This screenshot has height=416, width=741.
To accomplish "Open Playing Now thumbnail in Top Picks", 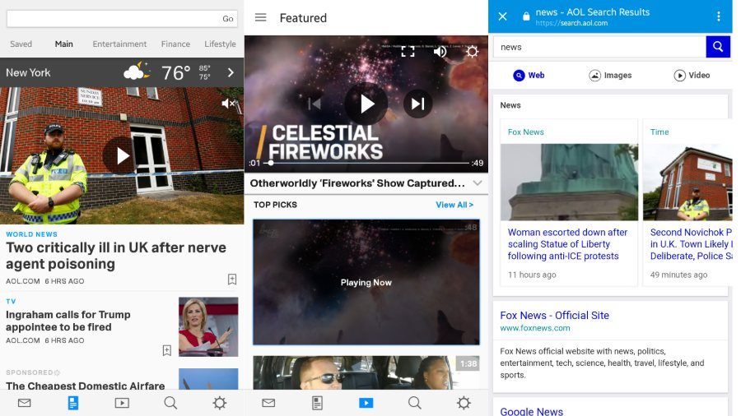I will (366, 282).
